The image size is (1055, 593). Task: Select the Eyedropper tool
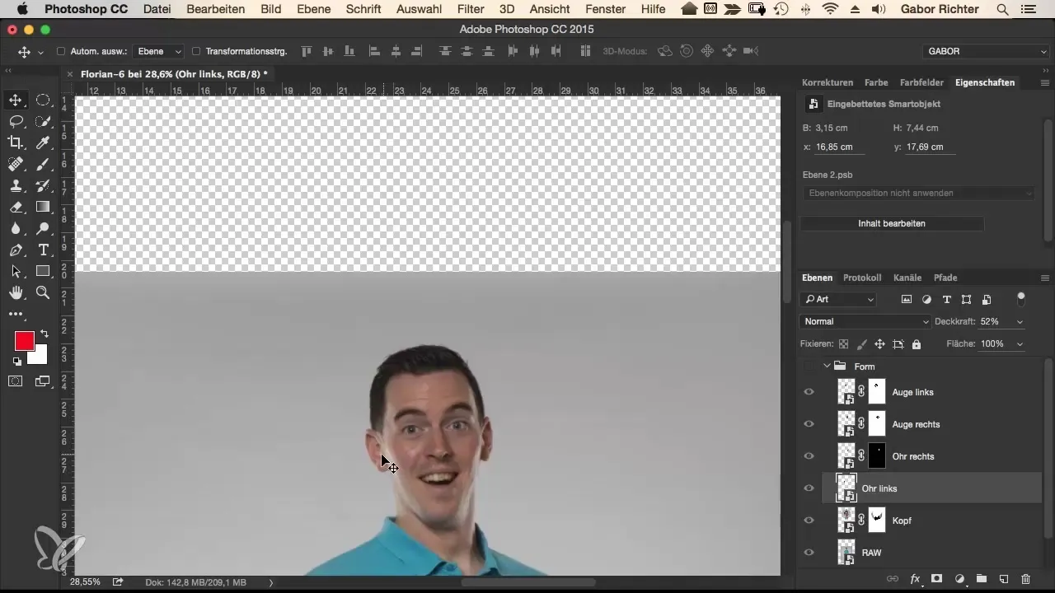coord(43,143)
